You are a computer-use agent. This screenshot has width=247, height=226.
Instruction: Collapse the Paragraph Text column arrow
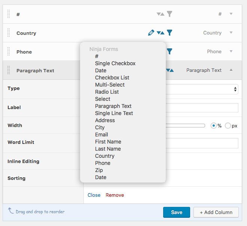(x=231, y=70)
